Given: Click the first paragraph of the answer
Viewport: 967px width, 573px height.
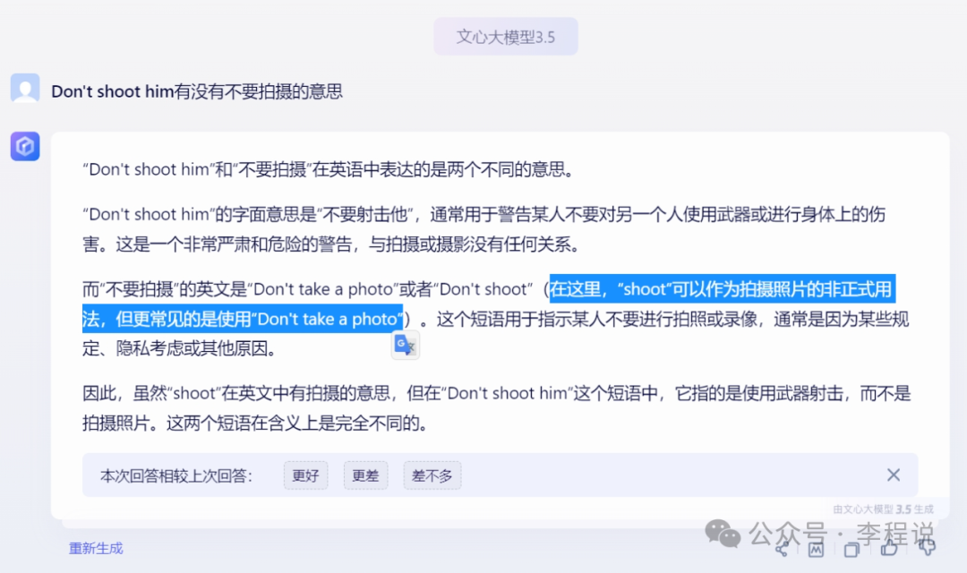Looking at the screenshot, I should [329, 169].
